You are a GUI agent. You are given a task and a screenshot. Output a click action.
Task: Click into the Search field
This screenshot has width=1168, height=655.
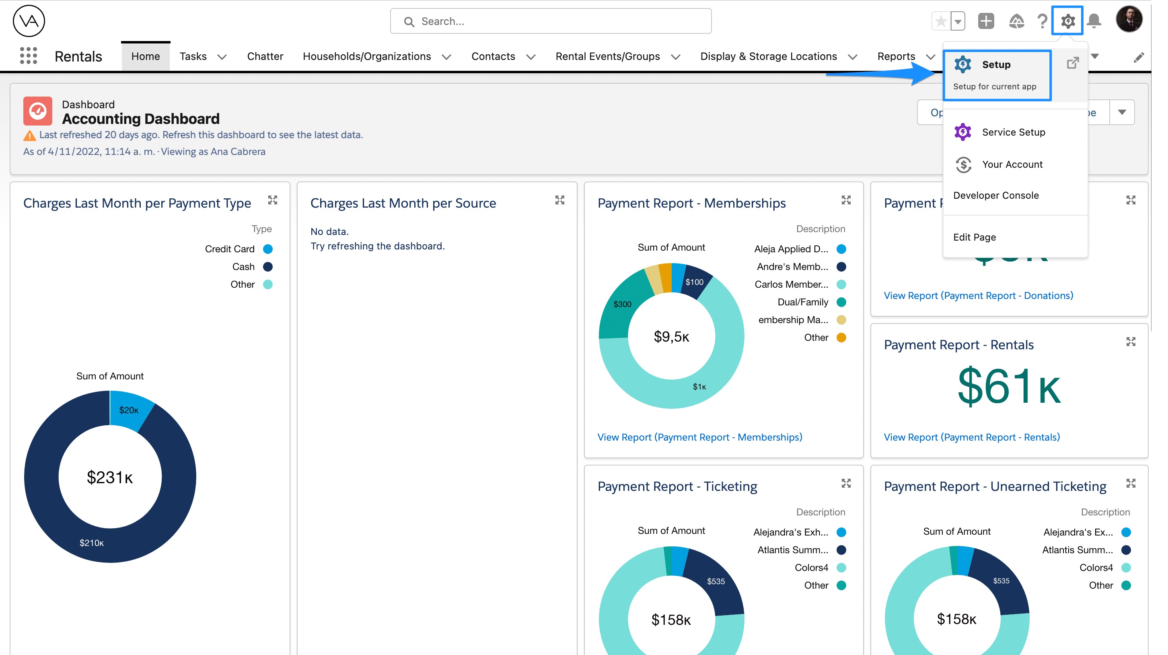[x=551, y=21]
